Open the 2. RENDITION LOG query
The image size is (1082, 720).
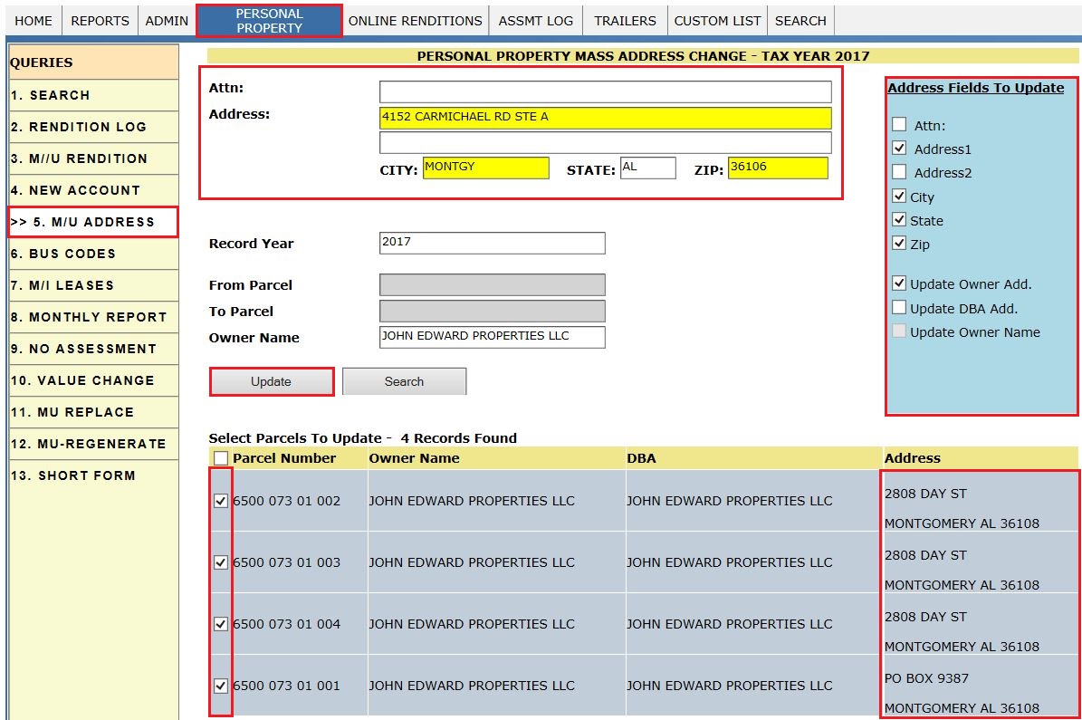click(94, 127)
